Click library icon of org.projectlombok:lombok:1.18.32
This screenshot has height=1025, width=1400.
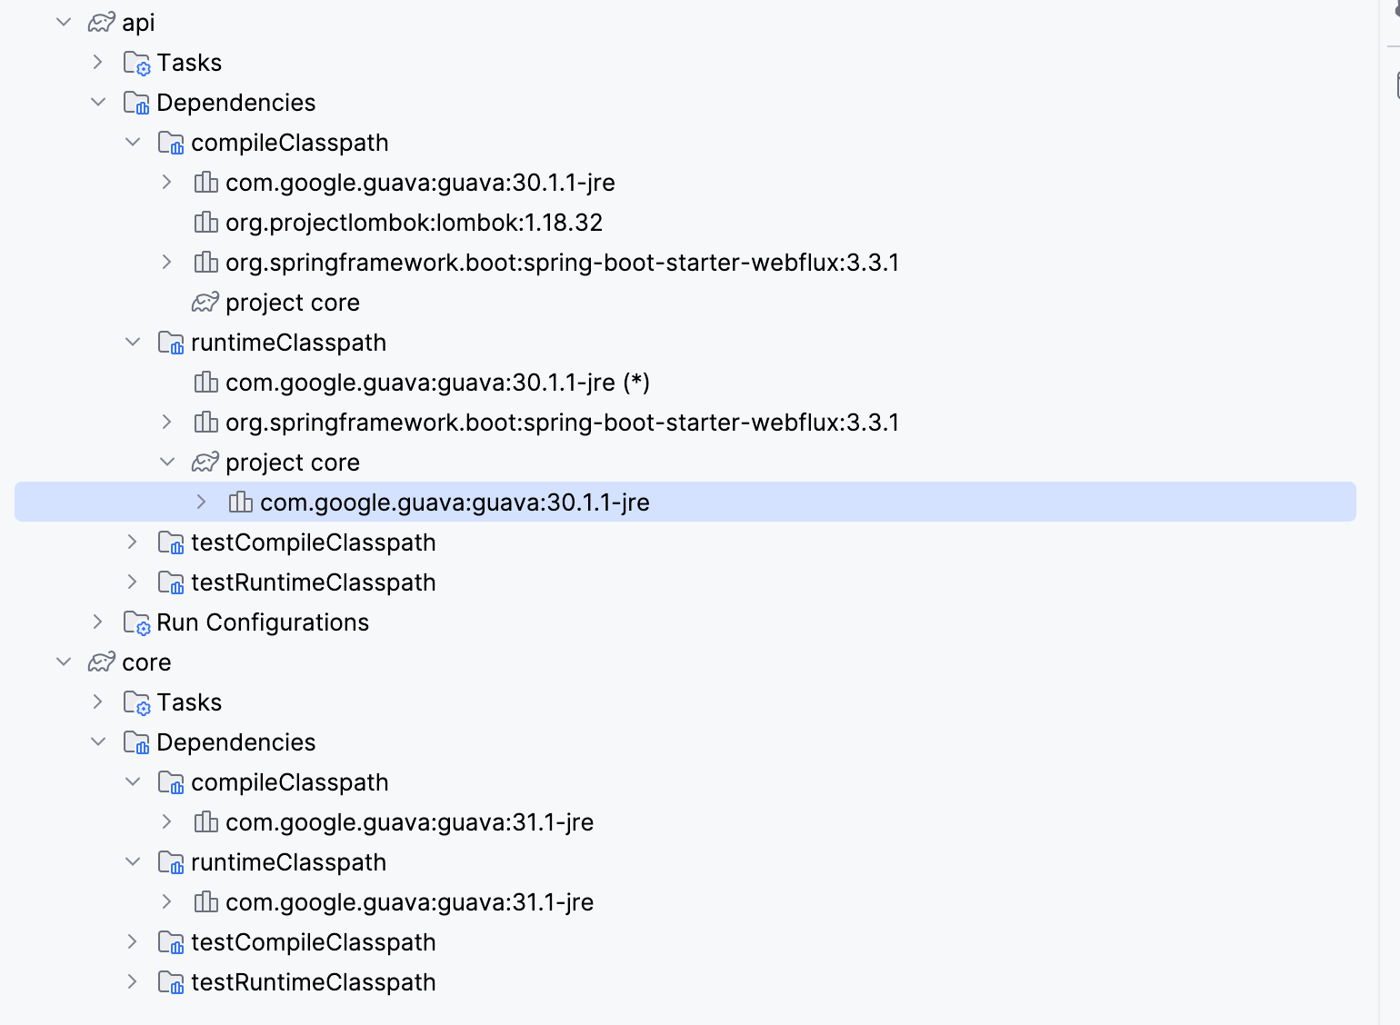point(206,223)
